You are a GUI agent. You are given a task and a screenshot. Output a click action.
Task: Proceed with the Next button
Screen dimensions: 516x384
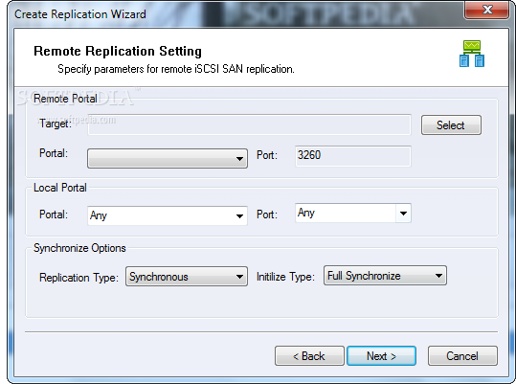[381, 355]
